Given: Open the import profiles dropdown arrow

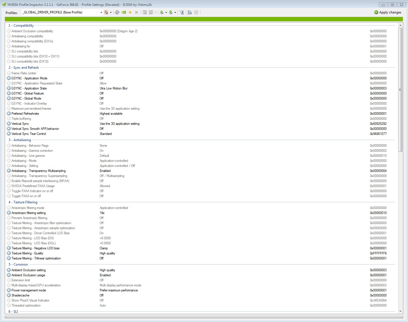Looking at the screenshot, I should (x=175, y=12).
